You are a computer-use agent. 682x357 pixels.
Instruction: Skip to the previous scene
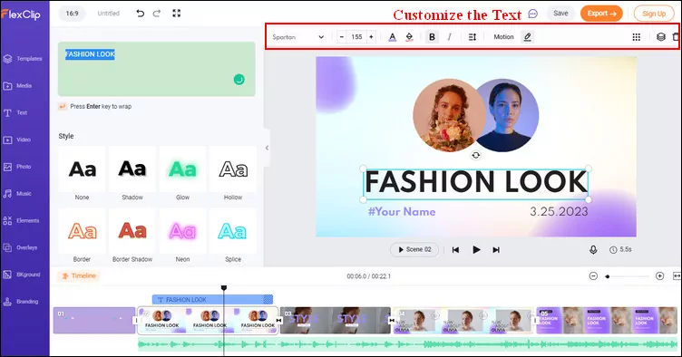(x=455, y=250)
